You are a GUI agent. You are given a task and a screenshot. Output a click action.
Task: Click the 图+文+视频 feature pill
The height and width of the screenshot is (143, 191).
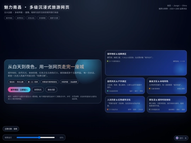tap(33, 82)
